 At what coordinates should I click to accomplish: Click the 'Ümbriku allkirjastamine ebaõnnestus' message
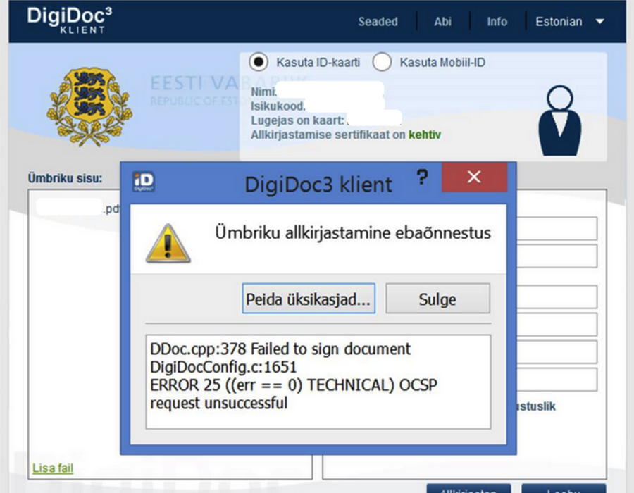pyautogui.click(x=353, y=232)
